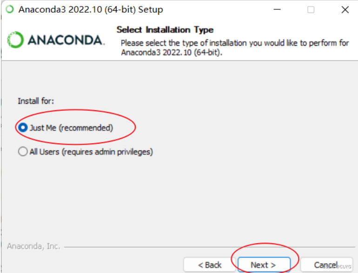
Task: Click the Next > button
Action: [x=264, y=265]
